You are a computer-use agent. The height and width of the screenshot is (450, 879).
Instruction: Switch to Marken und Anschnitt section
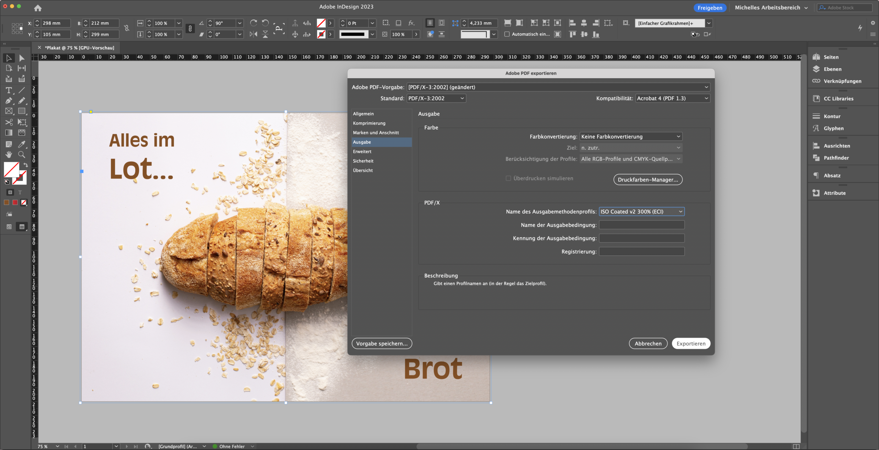(x=376, y=133)
